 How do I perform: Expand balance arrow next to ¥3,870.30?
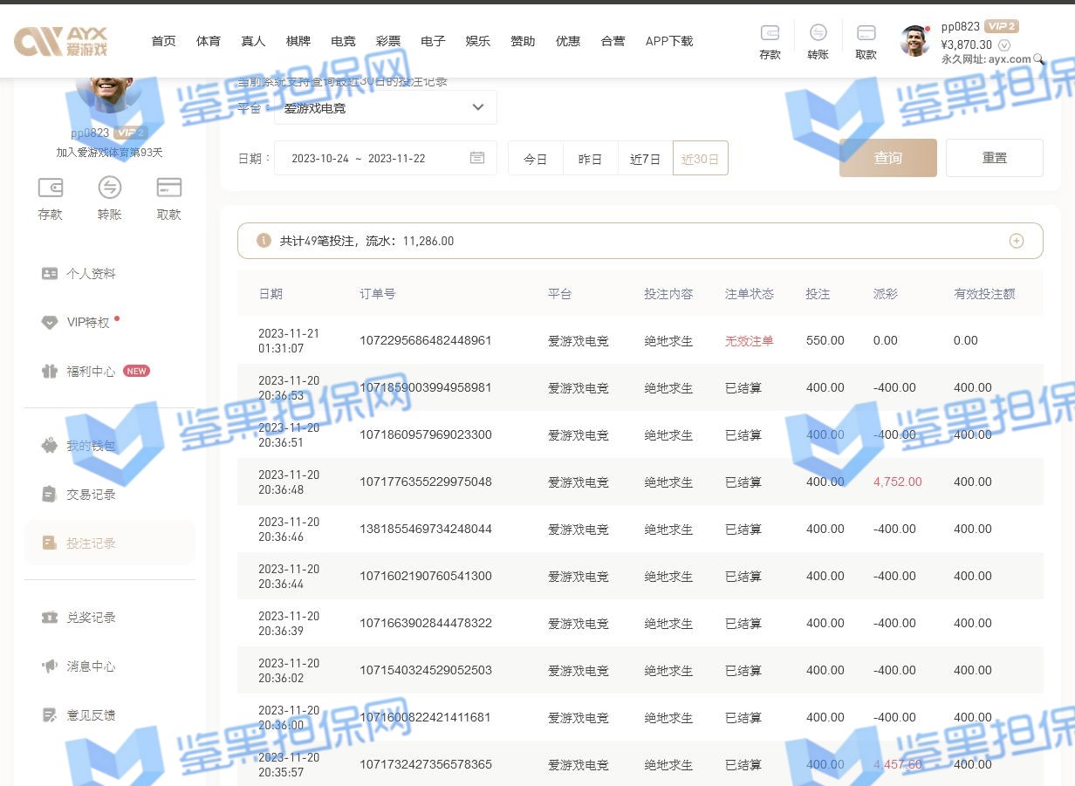(x=1004, y=45)
